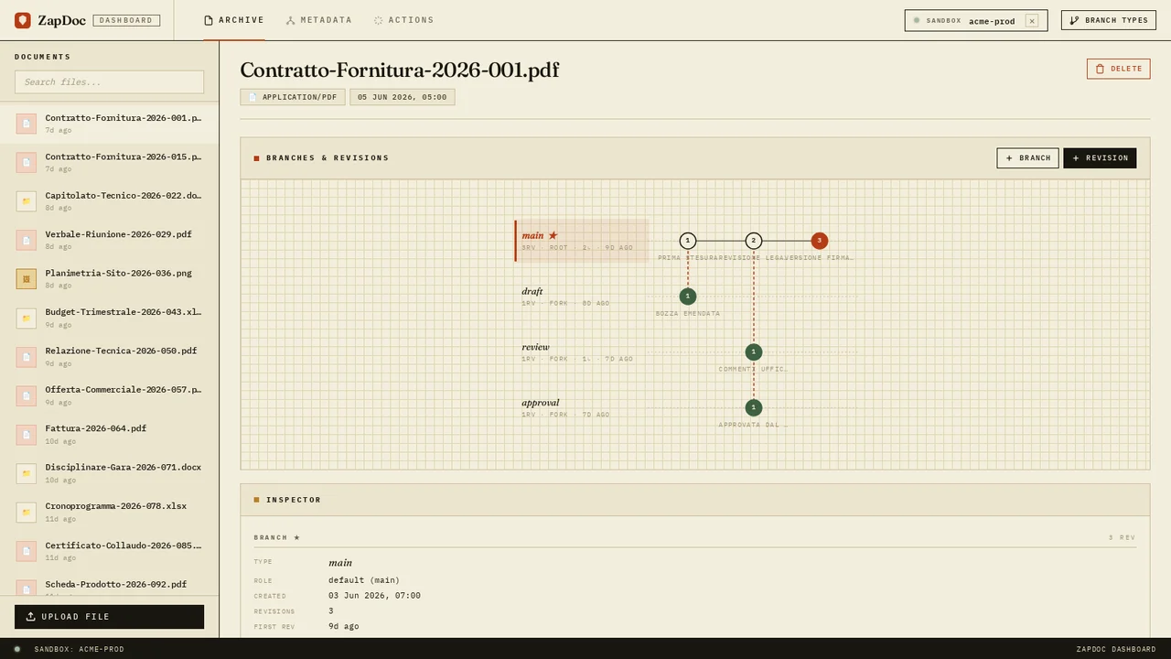Image resolution: width=1171 pixels, height=659 pixels.
Task: Click file icon of Budget-Trimestrale-2026-043
Action: coord(27,318)
